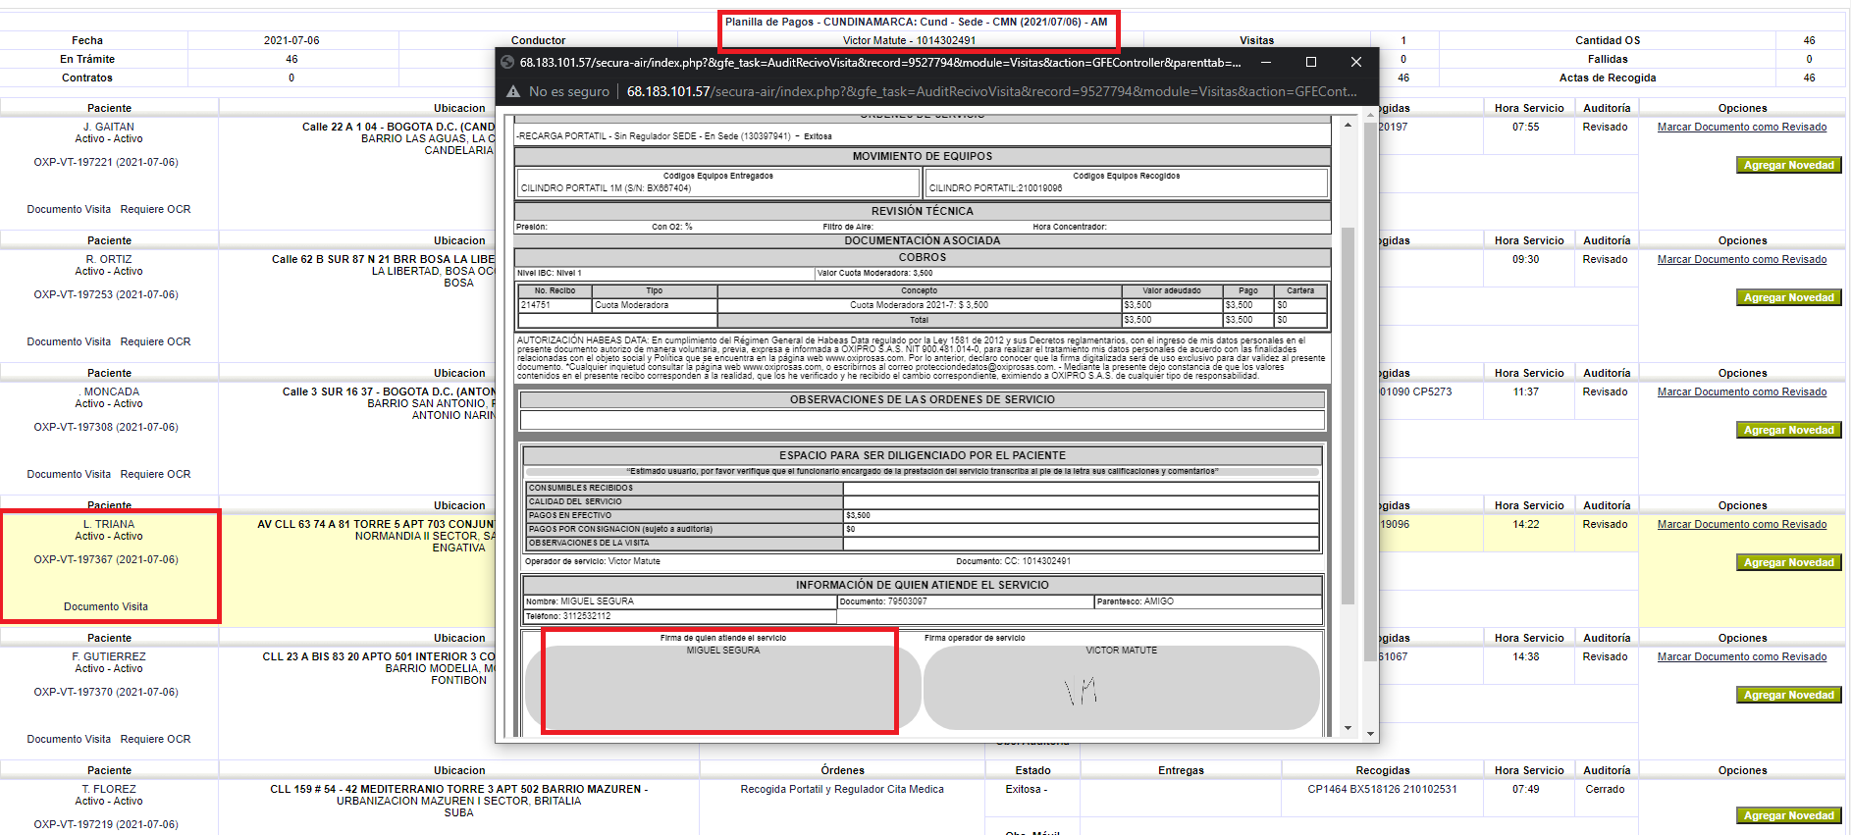The width and height of the screenshot is (1851, 835).
Task: Click Marcar Documento como Revisado for J. Gaitan
Action: (x=1741, y=127)
